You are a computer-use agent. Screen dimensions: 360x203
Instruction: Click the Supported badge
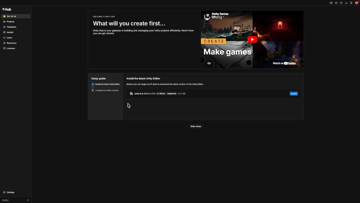(x=171, y=94)
